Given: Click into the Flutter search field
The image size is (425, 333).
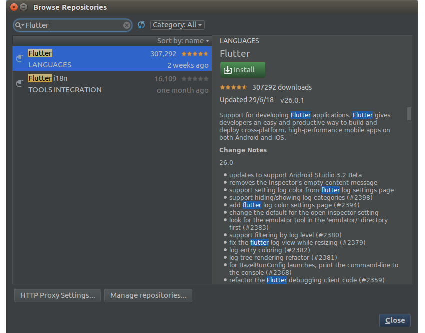Looking at the screenshot, I should pos(73,25).
